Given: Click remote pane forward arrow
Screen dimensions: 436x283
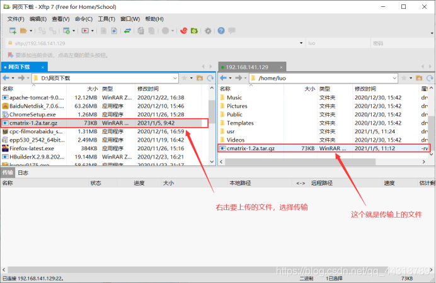Looking at the screenshot, I should point(238,78).
